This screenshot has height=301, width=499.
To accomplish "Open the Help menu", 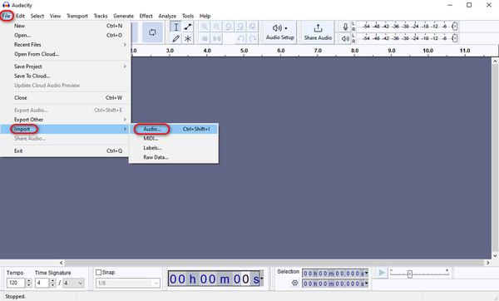I will tap(205, 16).
